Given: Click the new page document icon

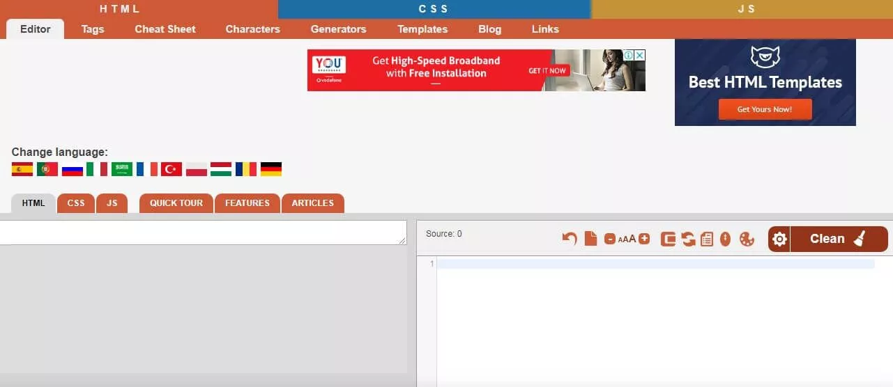Looking at the screenshot, I should 590,239.
